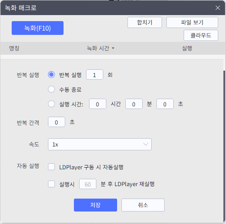Focus the repeat count field before 회
Image resolution: width=226 pixels, height=224 pixels.
click(95, 75)
